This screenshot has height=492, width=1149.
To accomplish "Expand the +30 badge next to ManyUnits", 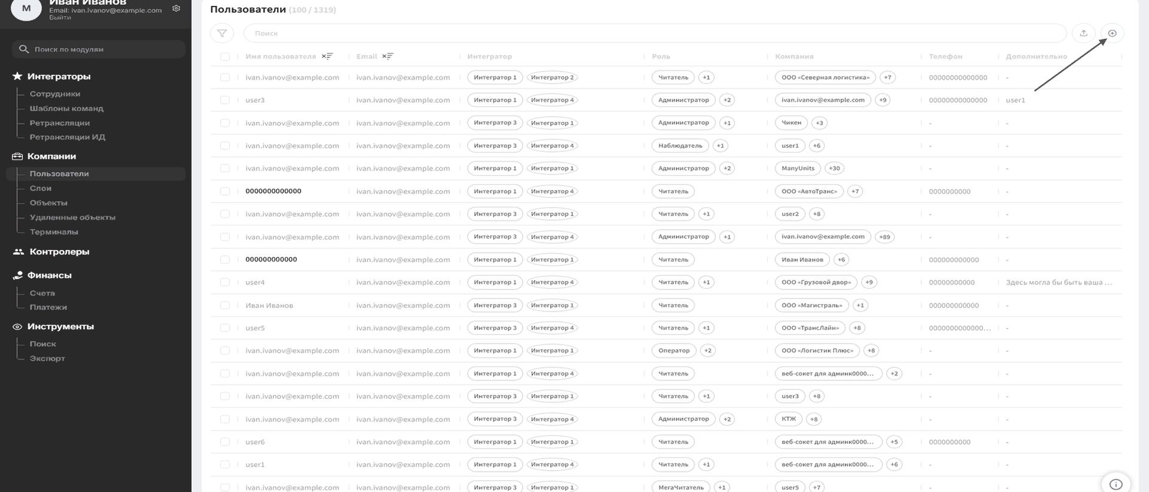I will (x=834, y=168).
